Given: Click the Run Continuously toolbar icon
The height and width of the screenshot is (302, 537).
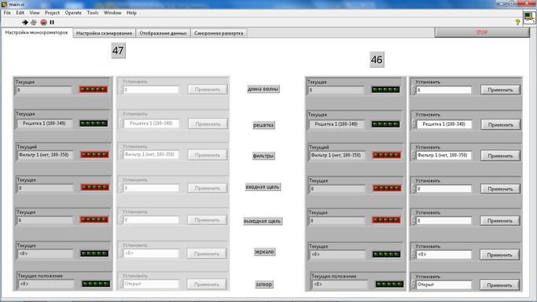Looking at the screenshot, I should coord(34,22).
